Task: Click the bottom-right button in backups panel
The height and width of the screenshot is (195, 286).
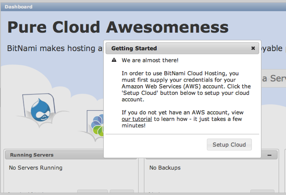Action: point(262,192)
